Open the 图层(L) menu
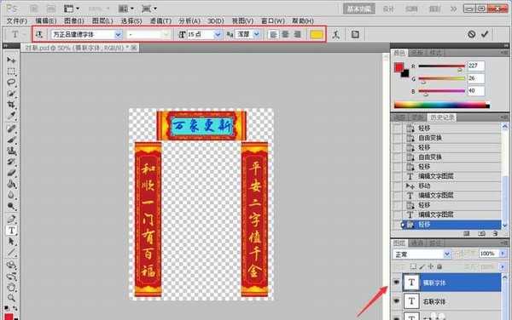 click(x=102, y=20)
